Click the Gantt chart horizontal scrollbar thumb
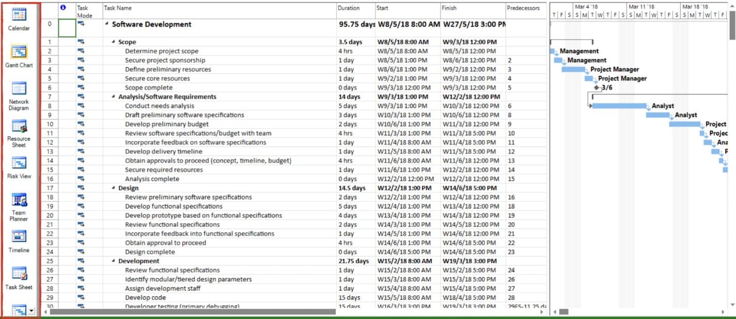736x319 pixels. click(563, 312)
